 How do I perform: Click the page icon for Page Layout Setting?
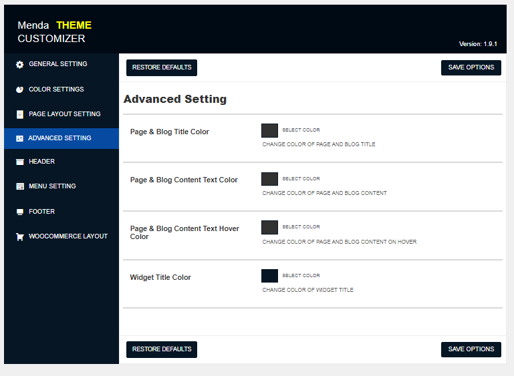pos(20,114)
